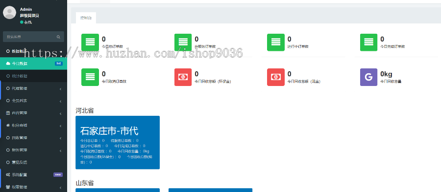Click the 今日回收总额 (环保金) red money icon

pos(183,77)
